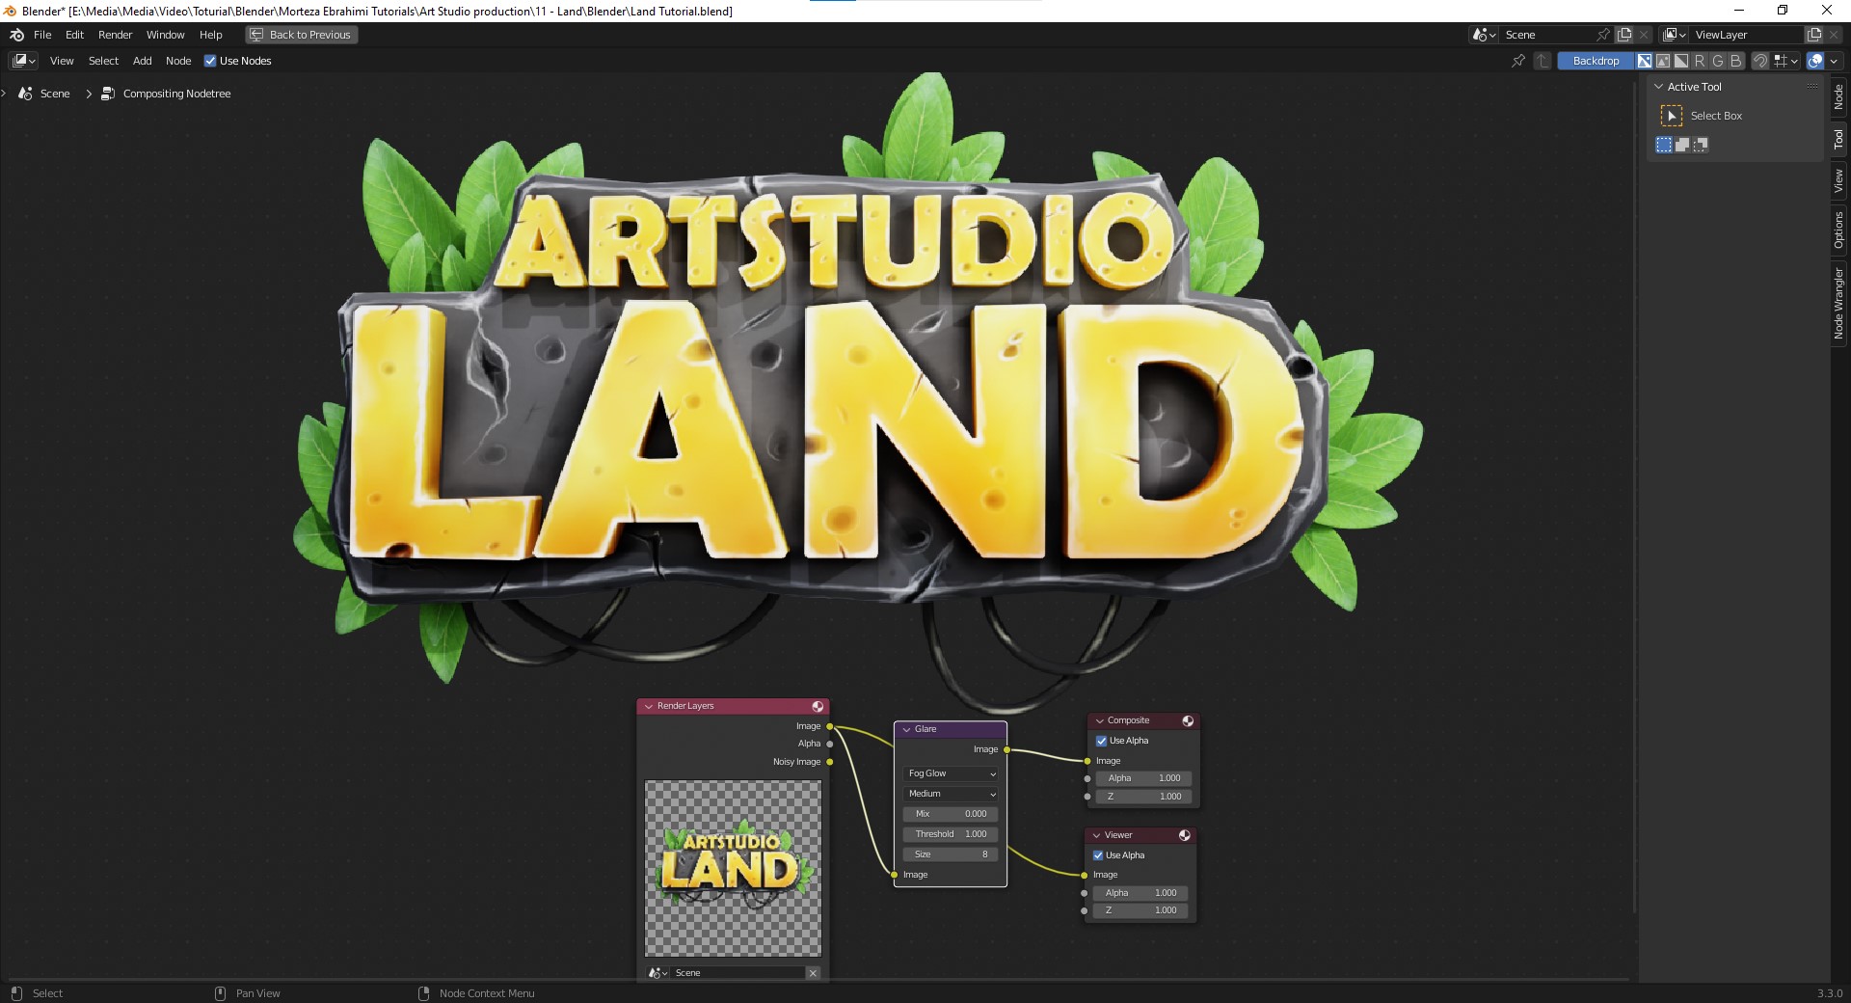Disable Use Nodes

(211, 61)
